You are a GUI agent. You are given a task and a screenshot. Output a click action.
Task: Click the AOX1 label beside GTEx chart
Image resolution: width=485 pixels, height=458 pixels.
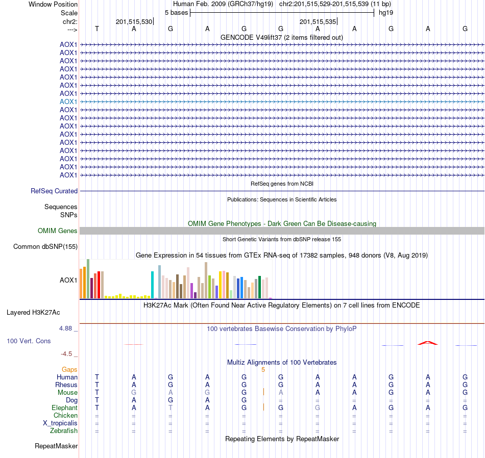tap(68, 281)
